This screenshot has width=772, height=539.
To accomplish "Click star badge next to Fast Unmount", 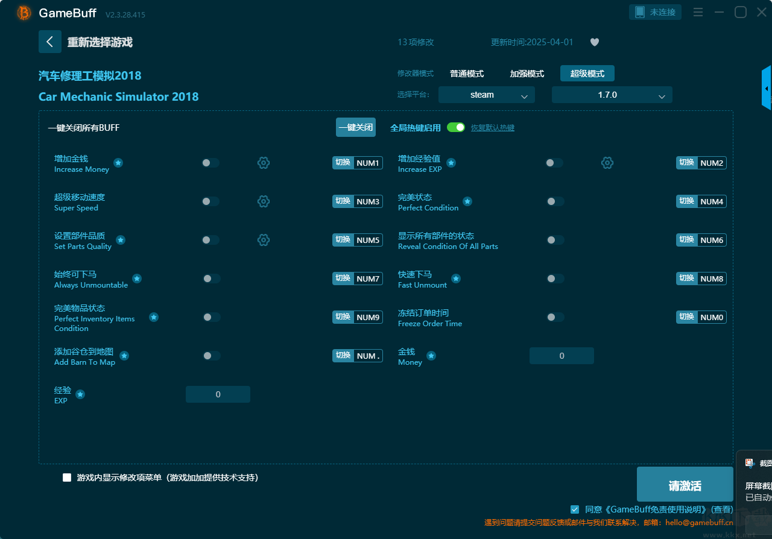I will pos(456,279).
